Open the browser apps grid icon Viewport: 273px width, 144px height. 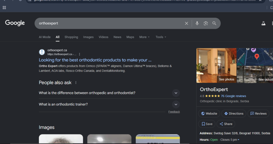(x=4, y=7)
